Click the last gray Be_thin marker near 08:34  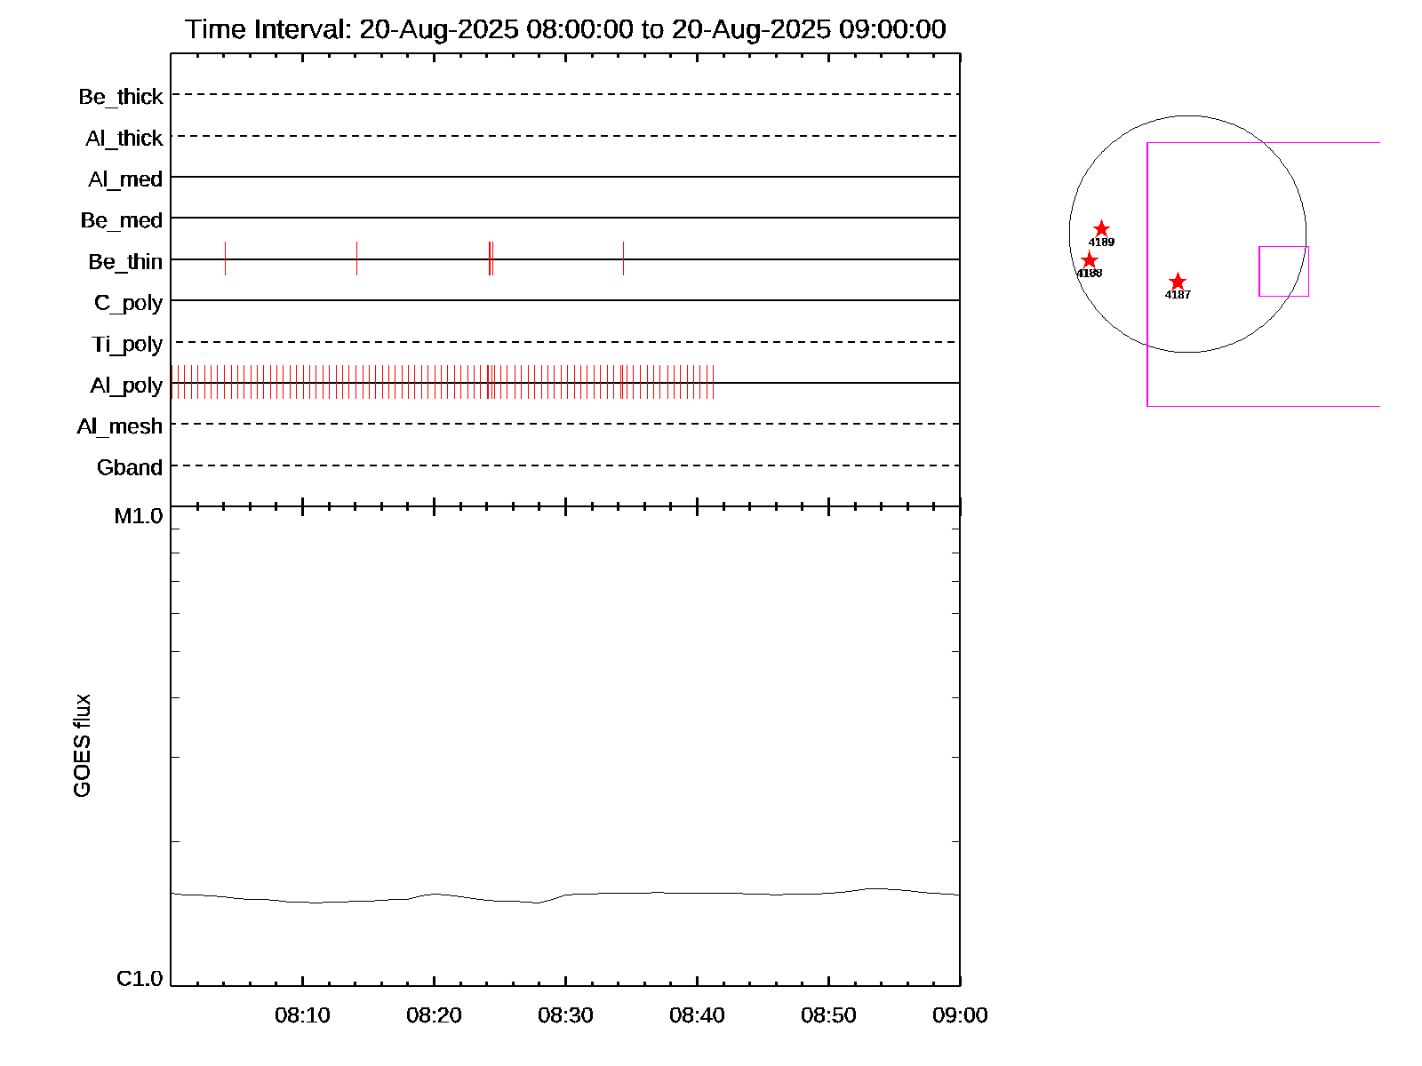point(623,259)
